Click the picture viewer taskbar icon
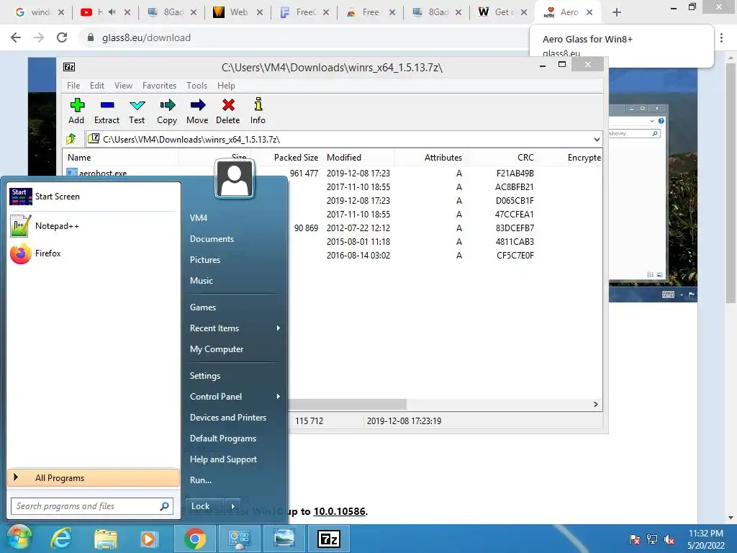This screenshot has height=553, width=737. pyautogui.click(x=284, y=539)
